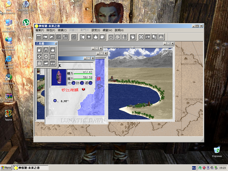Viewport: 228px width, 171px height.
Task: Click the map panel icon in main toolbar
Action: click(103, 37)
